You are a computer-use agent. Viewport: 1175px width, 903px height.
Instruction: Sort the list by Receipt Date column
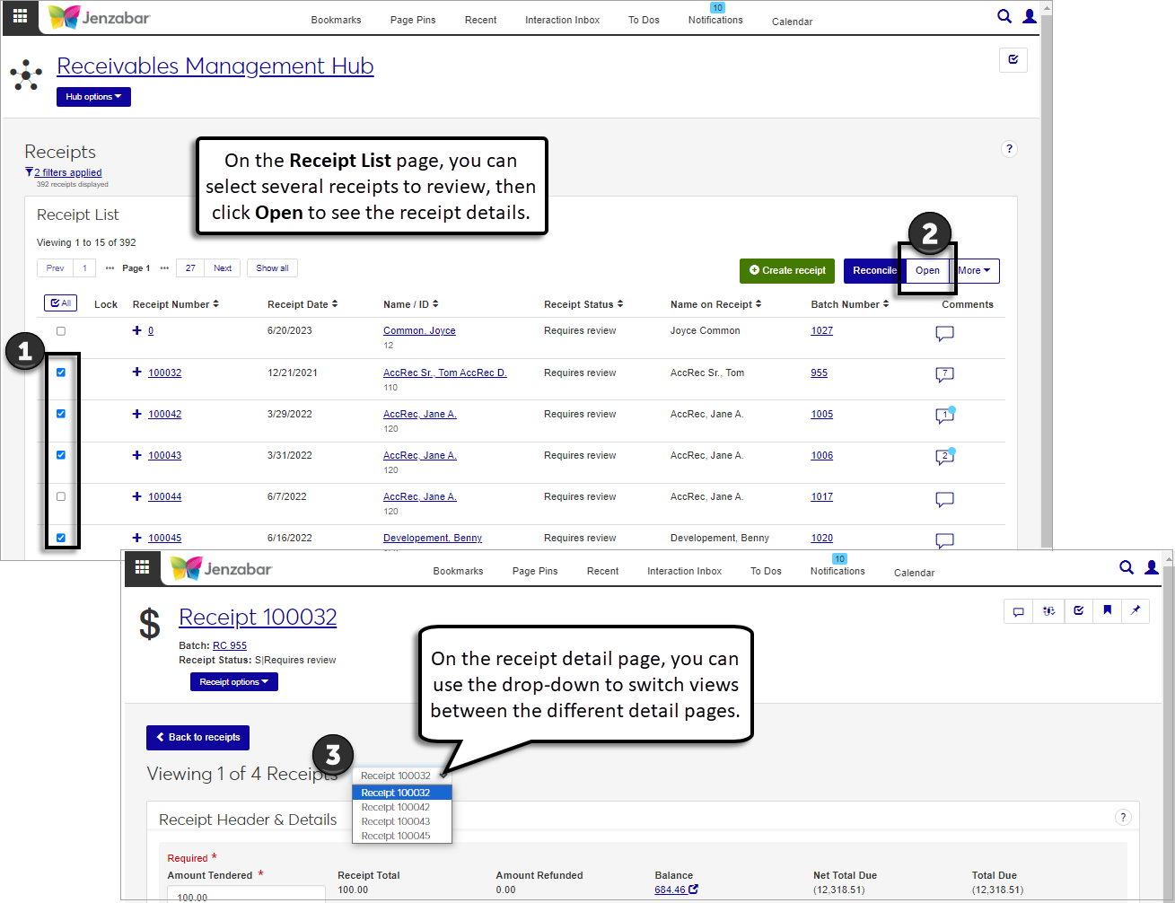pos(303,304)
